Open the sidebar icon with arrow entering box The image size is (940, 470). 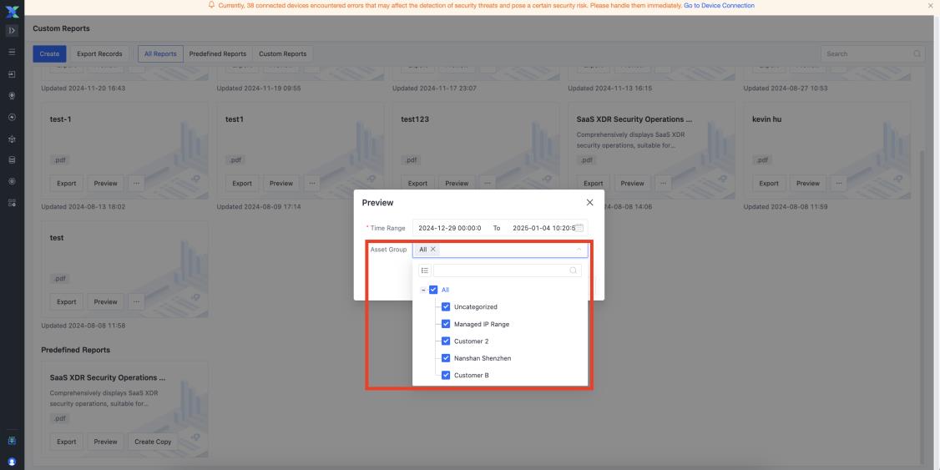12,74
